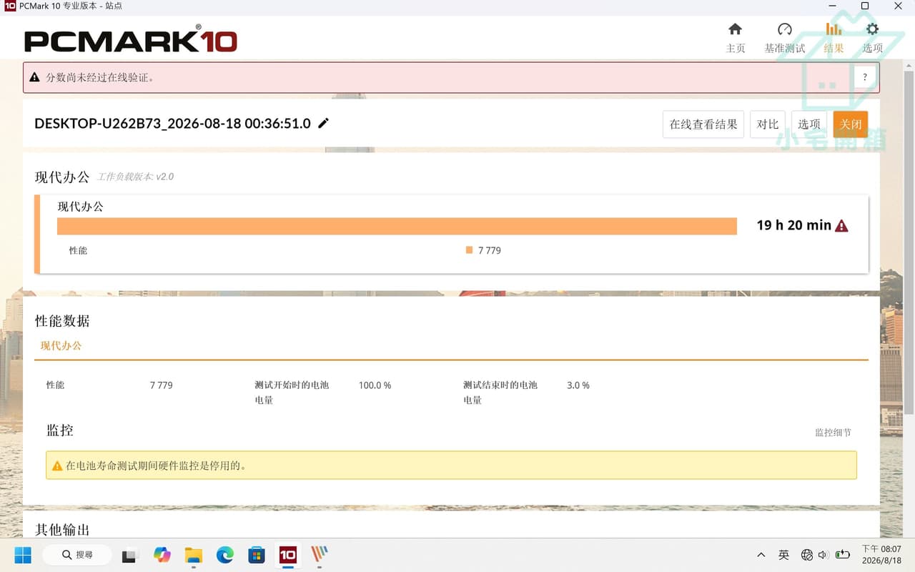This screenshot has width=915, height=572.
Task: Click the 100.0 % battery start value
Action: (375, 385)
